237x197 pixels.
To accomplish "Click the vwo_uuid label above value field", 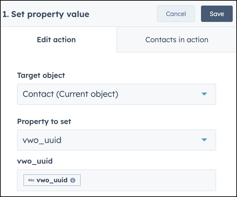I will 35,161.
